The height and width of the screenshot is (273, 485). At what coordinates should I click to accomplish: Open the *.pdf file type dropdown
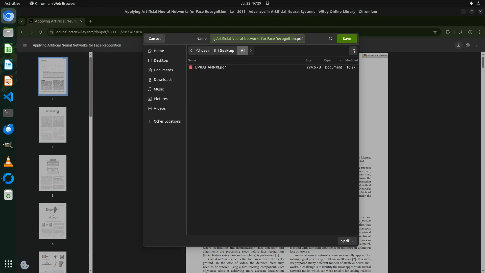click(x=347, y=241)
